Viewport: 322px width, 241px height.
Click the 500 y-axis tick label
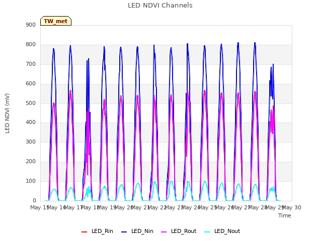pyautogui.click(x=31, y=103)
